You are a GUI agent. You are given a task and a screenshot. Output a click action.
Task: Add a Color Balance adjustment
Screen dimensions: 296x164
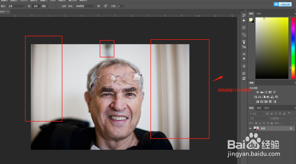coord(260,97)
